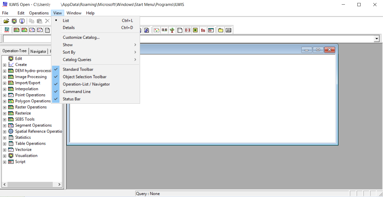Viewport: 383px width, 197px height.
Task: Select the polygon map filter icon
Action: tap(24, 30)
